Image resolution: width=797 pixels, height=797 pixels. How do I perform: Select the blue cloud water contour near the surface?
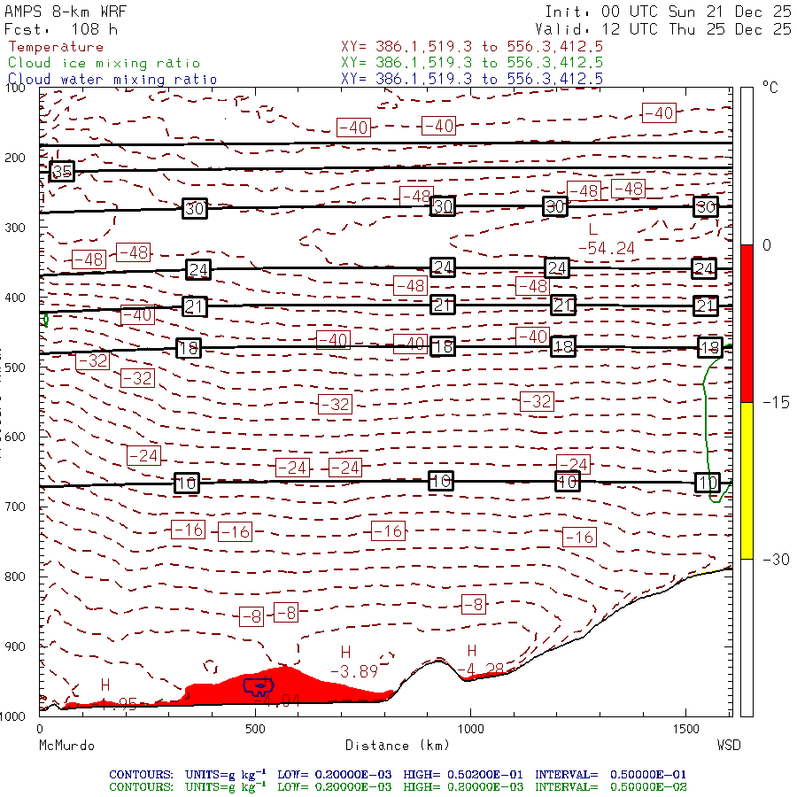tap(259, 685)
